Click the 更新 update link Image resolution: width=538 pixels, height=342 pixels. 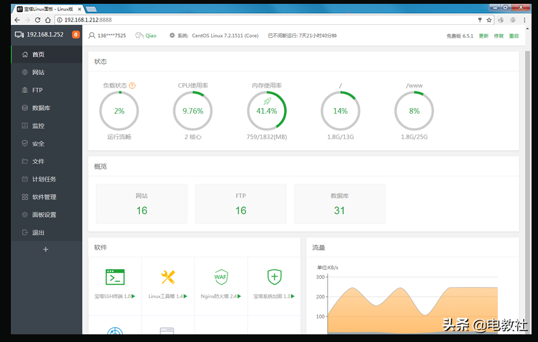(484, 36)
